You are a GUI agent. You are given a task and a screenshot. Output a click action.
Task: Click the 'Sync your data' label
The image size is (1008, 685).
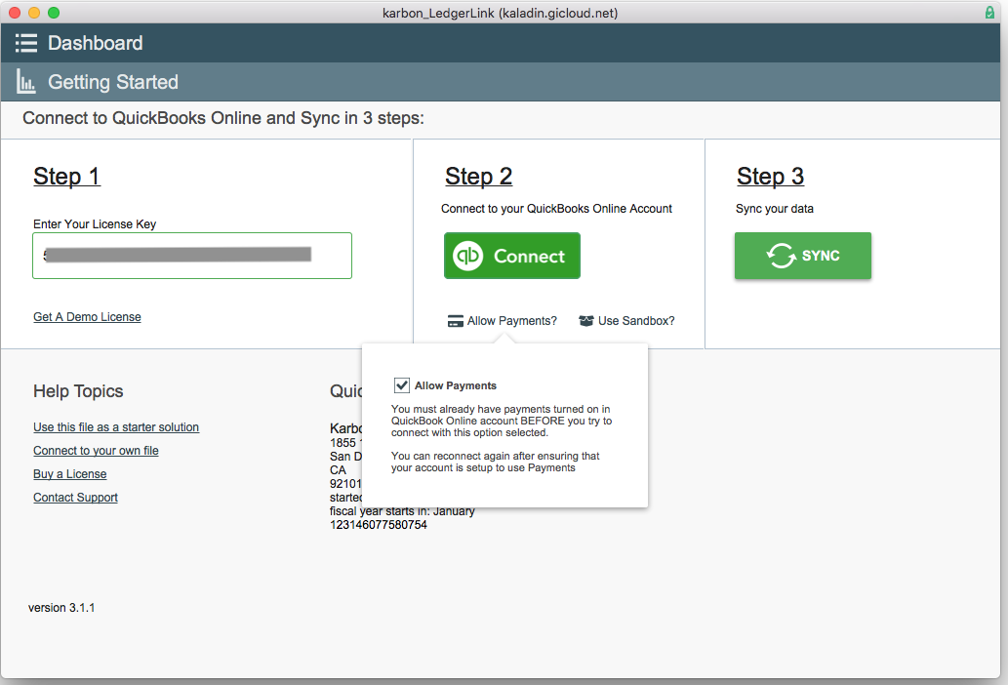775,209
